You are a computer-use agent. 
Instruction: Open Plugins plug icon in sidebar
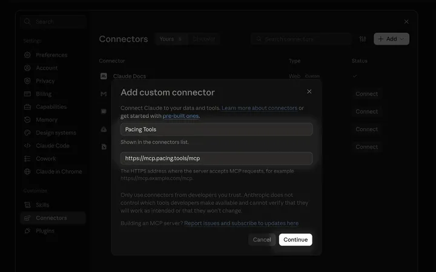click(x=27, y=231)
